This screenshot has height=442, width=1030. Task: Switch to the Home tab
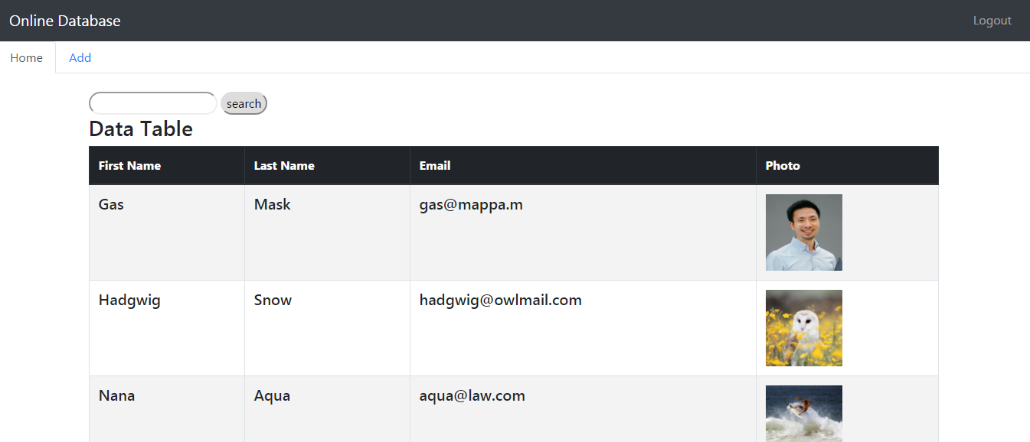[27, 58]
